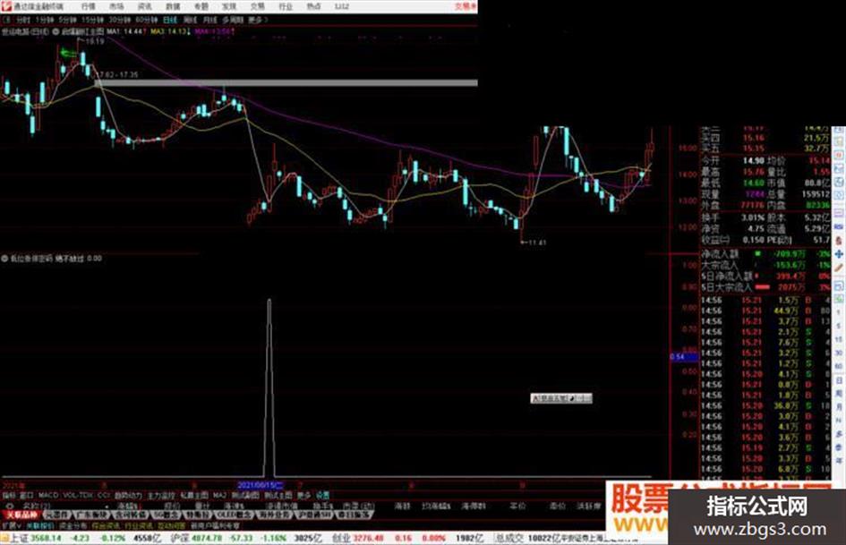Click the blue cross move tool icon in right sidebar
This screenshot has width=846, height=545.
click(839, 253)
